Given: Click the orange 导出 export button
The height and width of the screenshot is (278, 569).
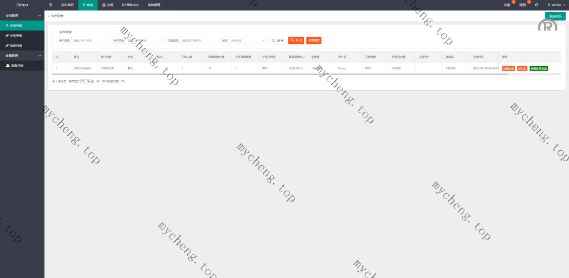Looking at the screenshot, I should pyautogui.click(x=296, y=41).
